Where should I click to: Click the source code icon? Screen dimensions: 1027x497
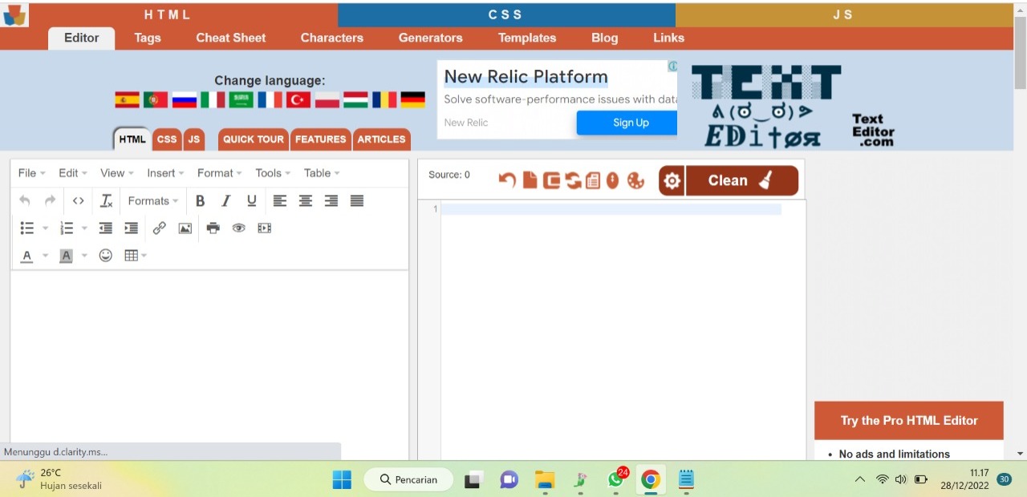(x=78, y=201)
